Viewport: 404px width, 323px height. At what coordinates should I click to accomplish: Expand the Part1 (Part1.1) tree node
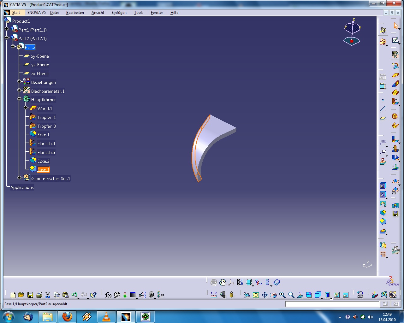coord(7,29)
